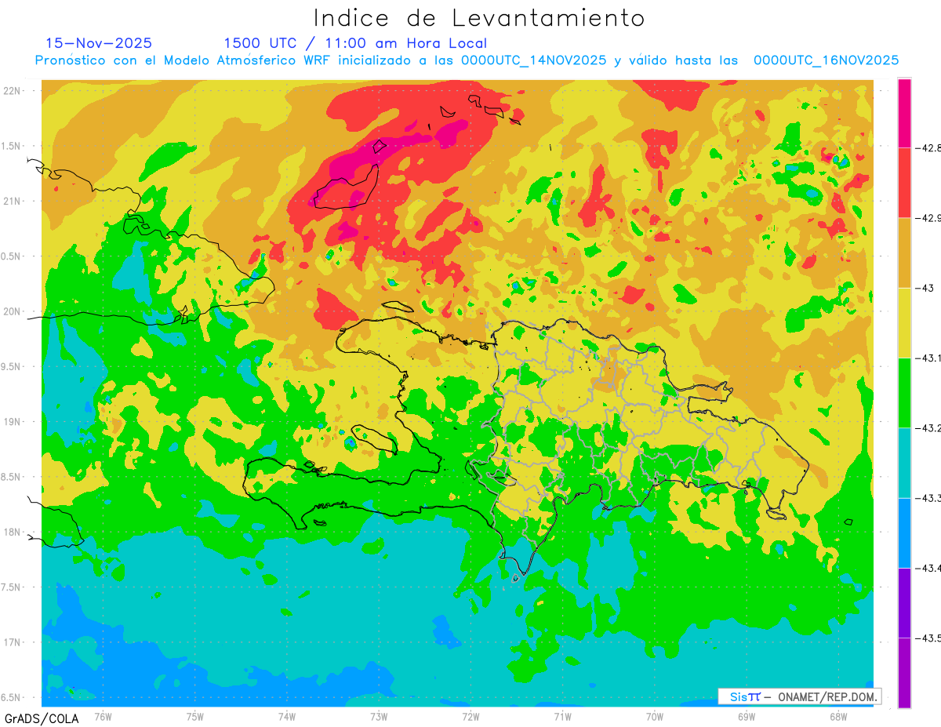Click the '-43.1' legend value
Viewport: 941px width, 727px height.
click(x=928, y=358)
